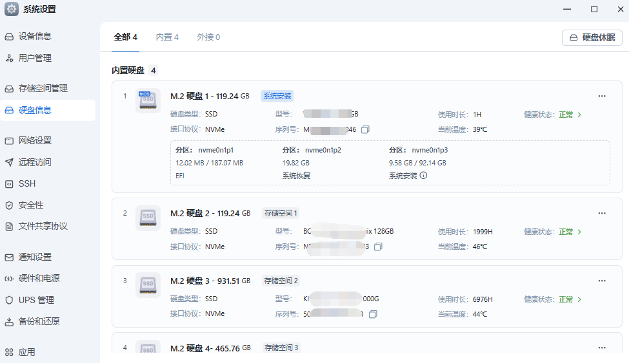Open more options for M.2 硬盘 1
The height and width of the screenshot is (363, 629).
pyautogui.click(x=602, y=96)
